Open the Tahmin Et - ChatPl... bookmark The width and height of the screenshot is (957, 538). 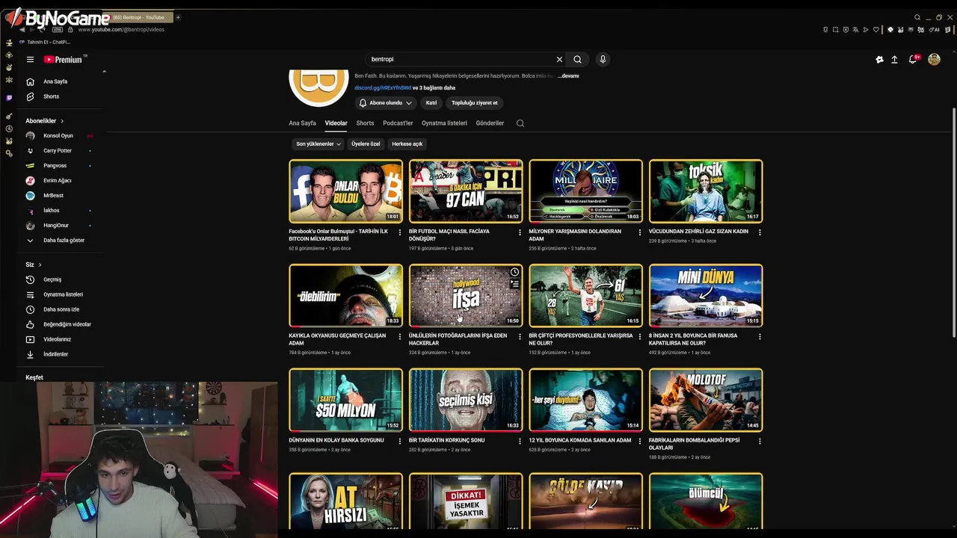(x=45, y=42)
